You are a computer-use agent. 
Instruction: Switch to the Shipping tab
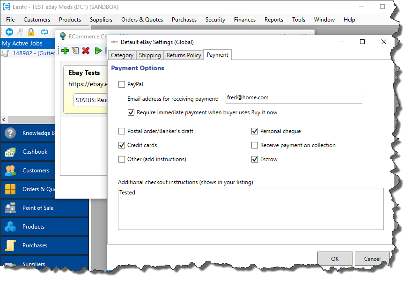(x=150, y=55)
